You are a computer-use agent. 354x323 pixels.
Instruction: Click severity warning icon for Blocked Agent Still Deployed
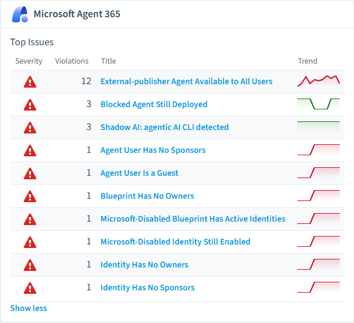click(30, 105)
